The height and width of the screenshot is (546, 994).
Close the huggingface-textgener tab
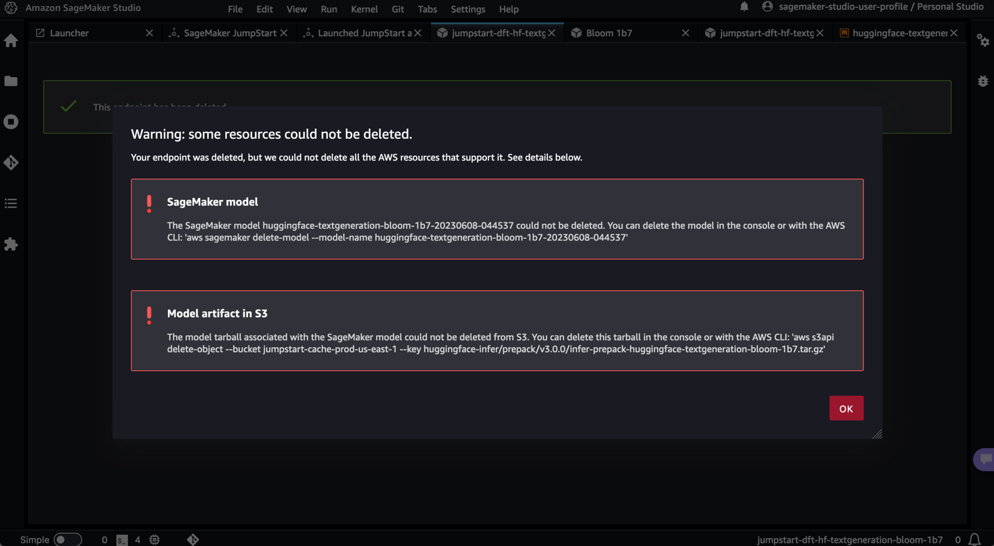point(954,33)
